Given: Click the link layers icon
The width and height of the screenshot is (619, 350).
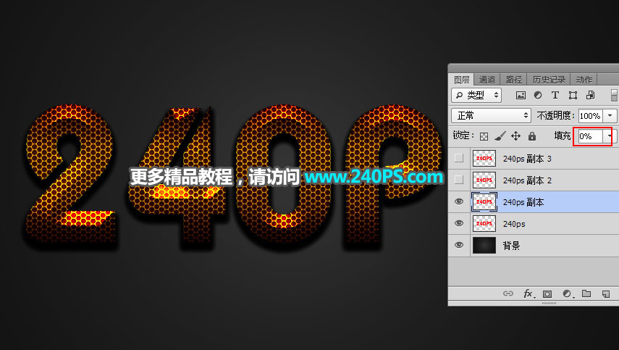Looking at the screenshot, I should [508, 293].
